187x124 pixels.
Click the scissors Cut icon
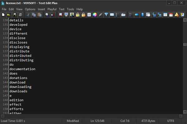[28, 15]
